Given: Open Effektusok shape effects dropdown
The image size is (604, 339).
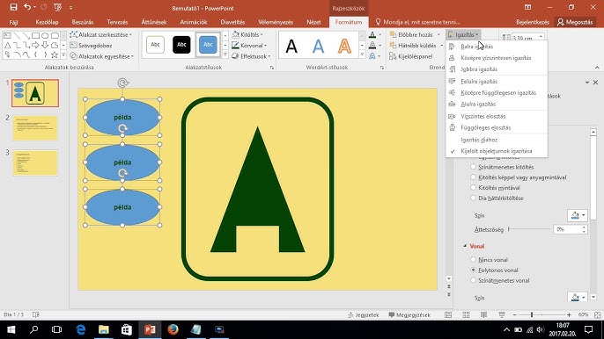Looking at the screenshot, I should coord(251,56).
